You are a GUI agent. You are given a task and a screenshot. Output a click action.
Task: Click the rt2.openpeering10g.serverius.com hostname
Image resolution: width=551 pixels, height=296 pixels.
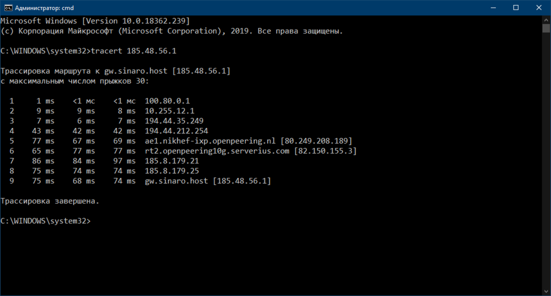pos(217,151)
